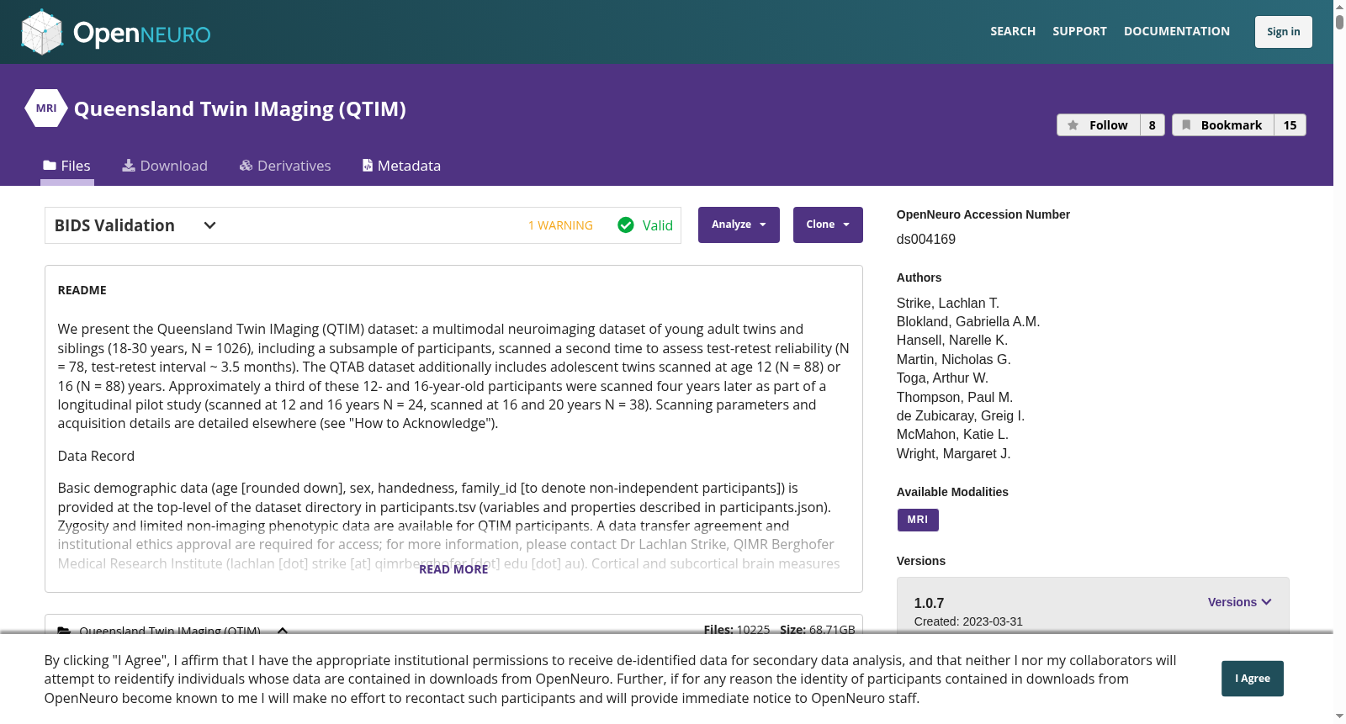This screenshot has width=1346, height=724.
Task: Click the 1 WARNING label
Action: click(x=560, y=225)
